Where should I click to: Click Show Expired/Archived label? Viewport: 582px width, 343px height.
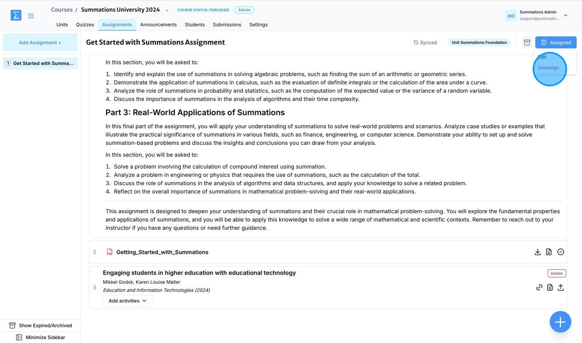45,325
